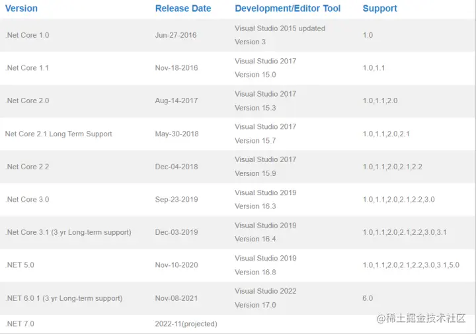Select the 'May-30-2018' date cell
Screen dimensions: 476x334
pos(177,134)
